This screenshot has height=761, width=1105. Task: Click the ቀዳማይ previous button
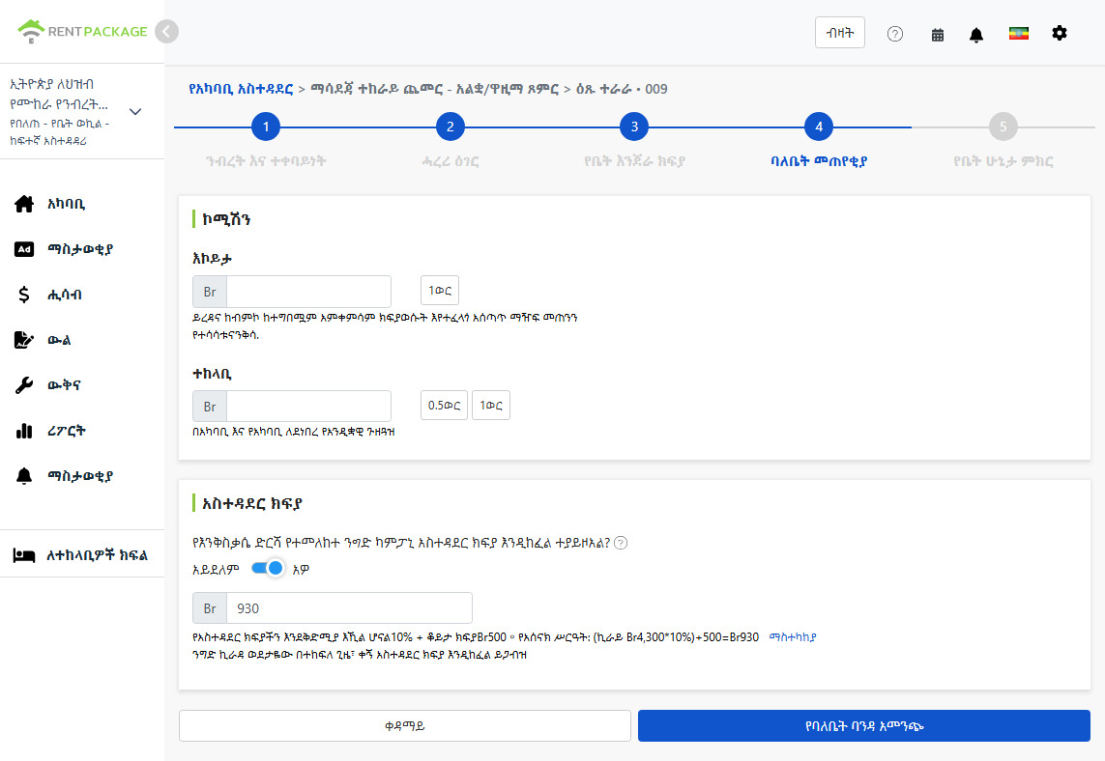tap(404, 726)
